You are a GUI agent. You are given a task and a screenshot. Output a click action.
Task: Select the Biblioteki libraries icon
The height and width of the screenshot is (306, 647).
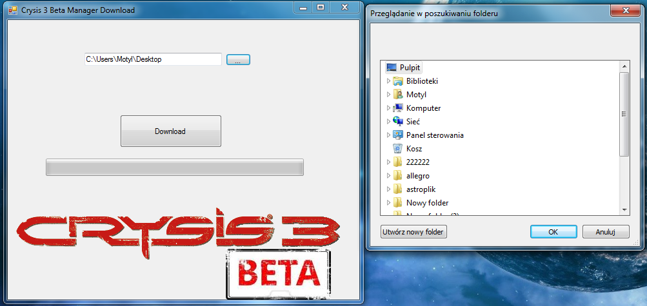pyautogui.click(x=398, y=81)
